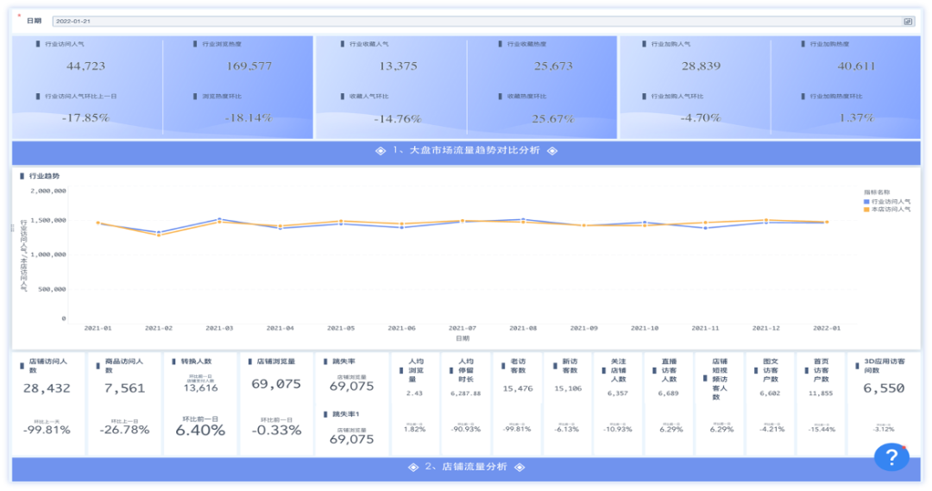Click the -17.85% 行业访问人气环比 value
Image resolution: width=932 pixels, height=491 pixels.
[85, 117]
